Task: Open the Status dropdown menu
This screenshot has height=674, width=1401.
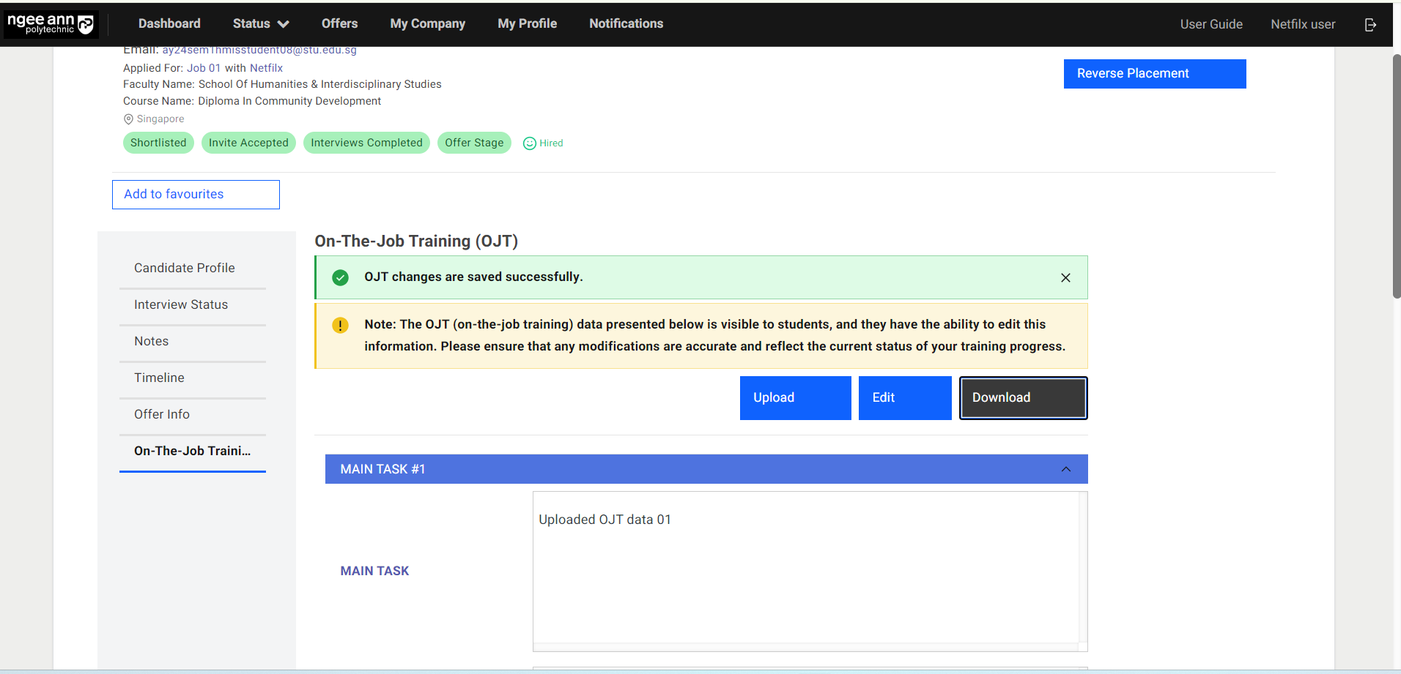Action: click(260, 23)
